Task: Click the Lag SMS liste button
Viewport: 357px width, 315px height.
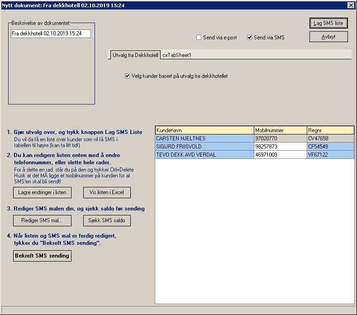Action: point(328,23)
